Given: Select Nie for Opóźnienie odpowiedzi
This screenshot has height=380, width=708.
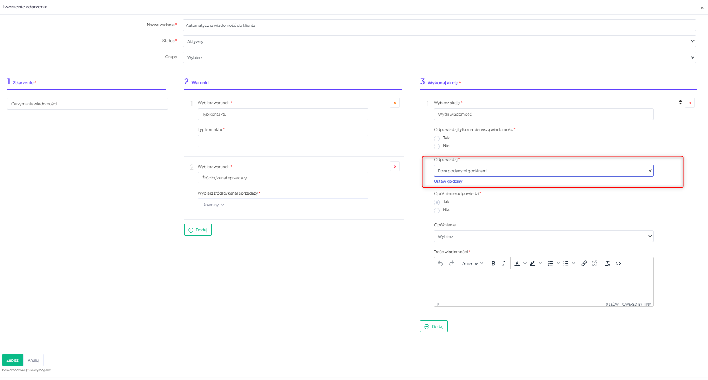Looking at the screenshot, I should click(x=437, y=211).
